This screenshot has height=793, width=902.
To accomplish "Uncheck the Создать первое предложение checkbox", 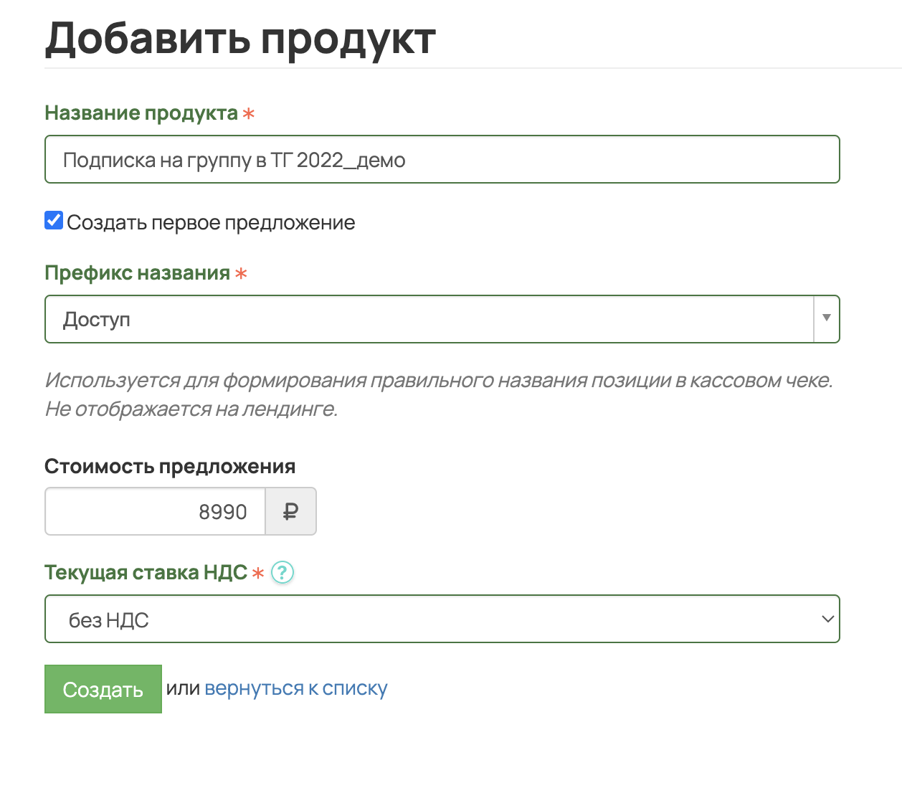I will (54, 221).
